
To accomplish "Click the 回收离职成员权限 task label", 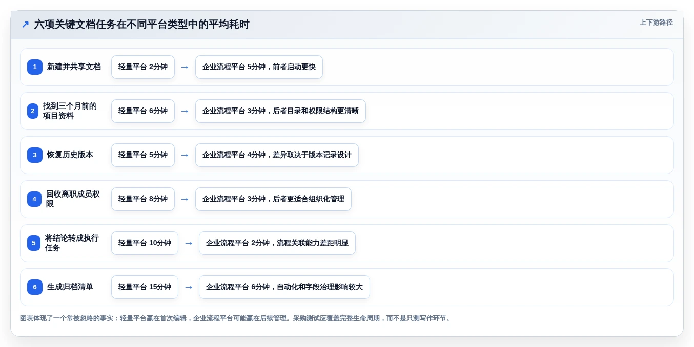I will 73,199.
